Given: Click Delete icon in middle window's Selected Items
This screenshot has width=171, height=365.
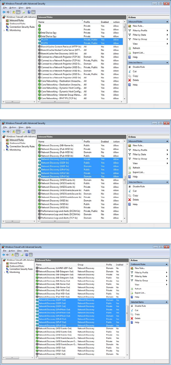Looking at the screenshot, I should point(130,200).
